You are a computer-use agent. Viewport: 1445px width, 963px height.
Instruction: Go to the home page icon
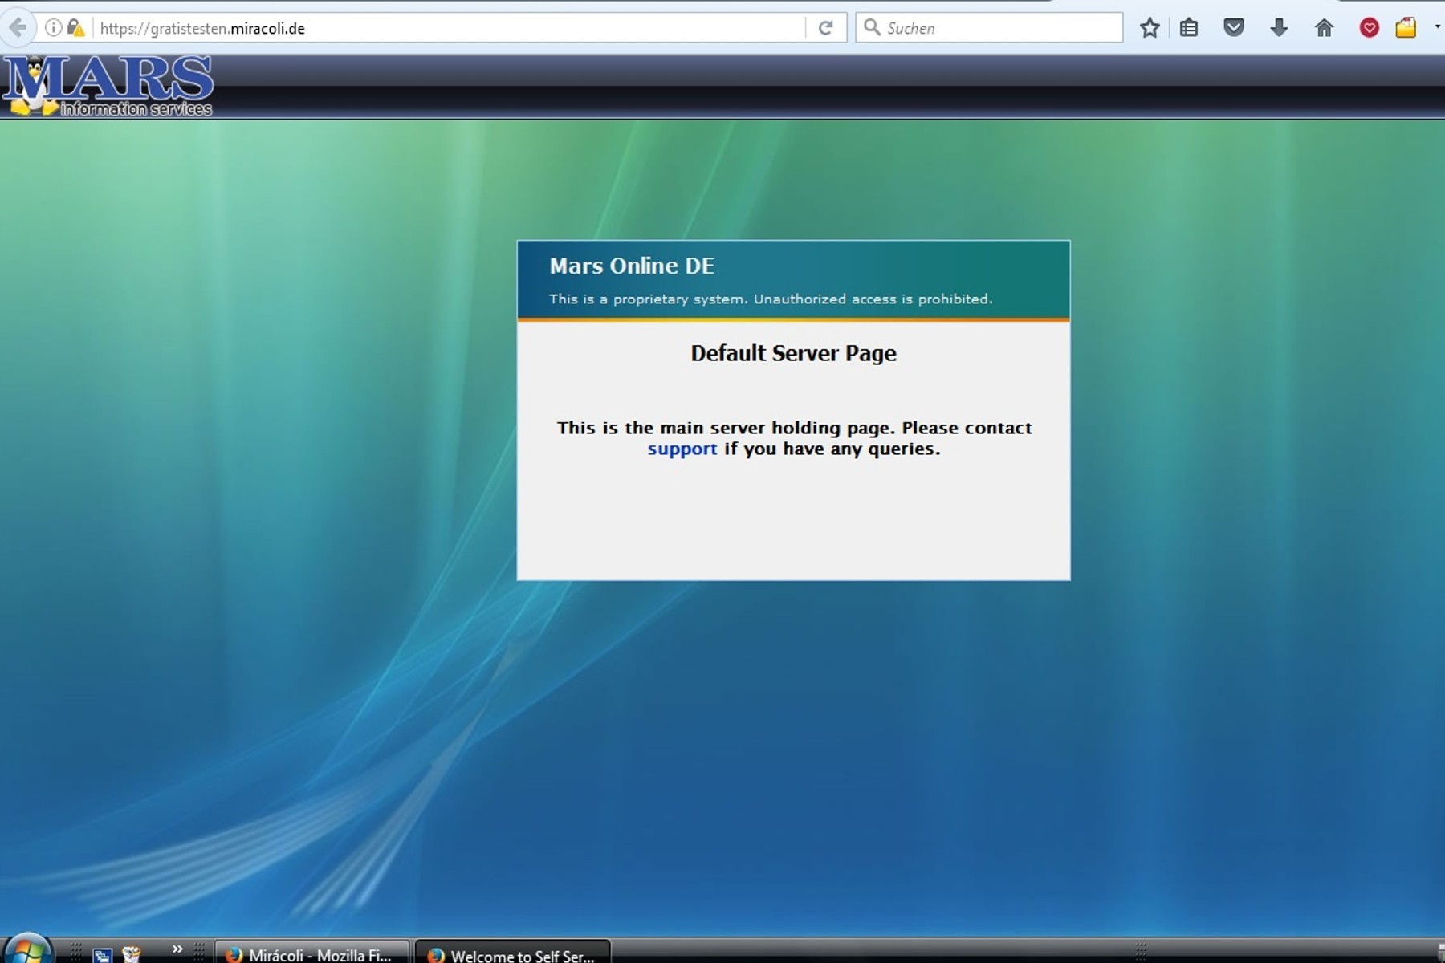coord(1324,28)
